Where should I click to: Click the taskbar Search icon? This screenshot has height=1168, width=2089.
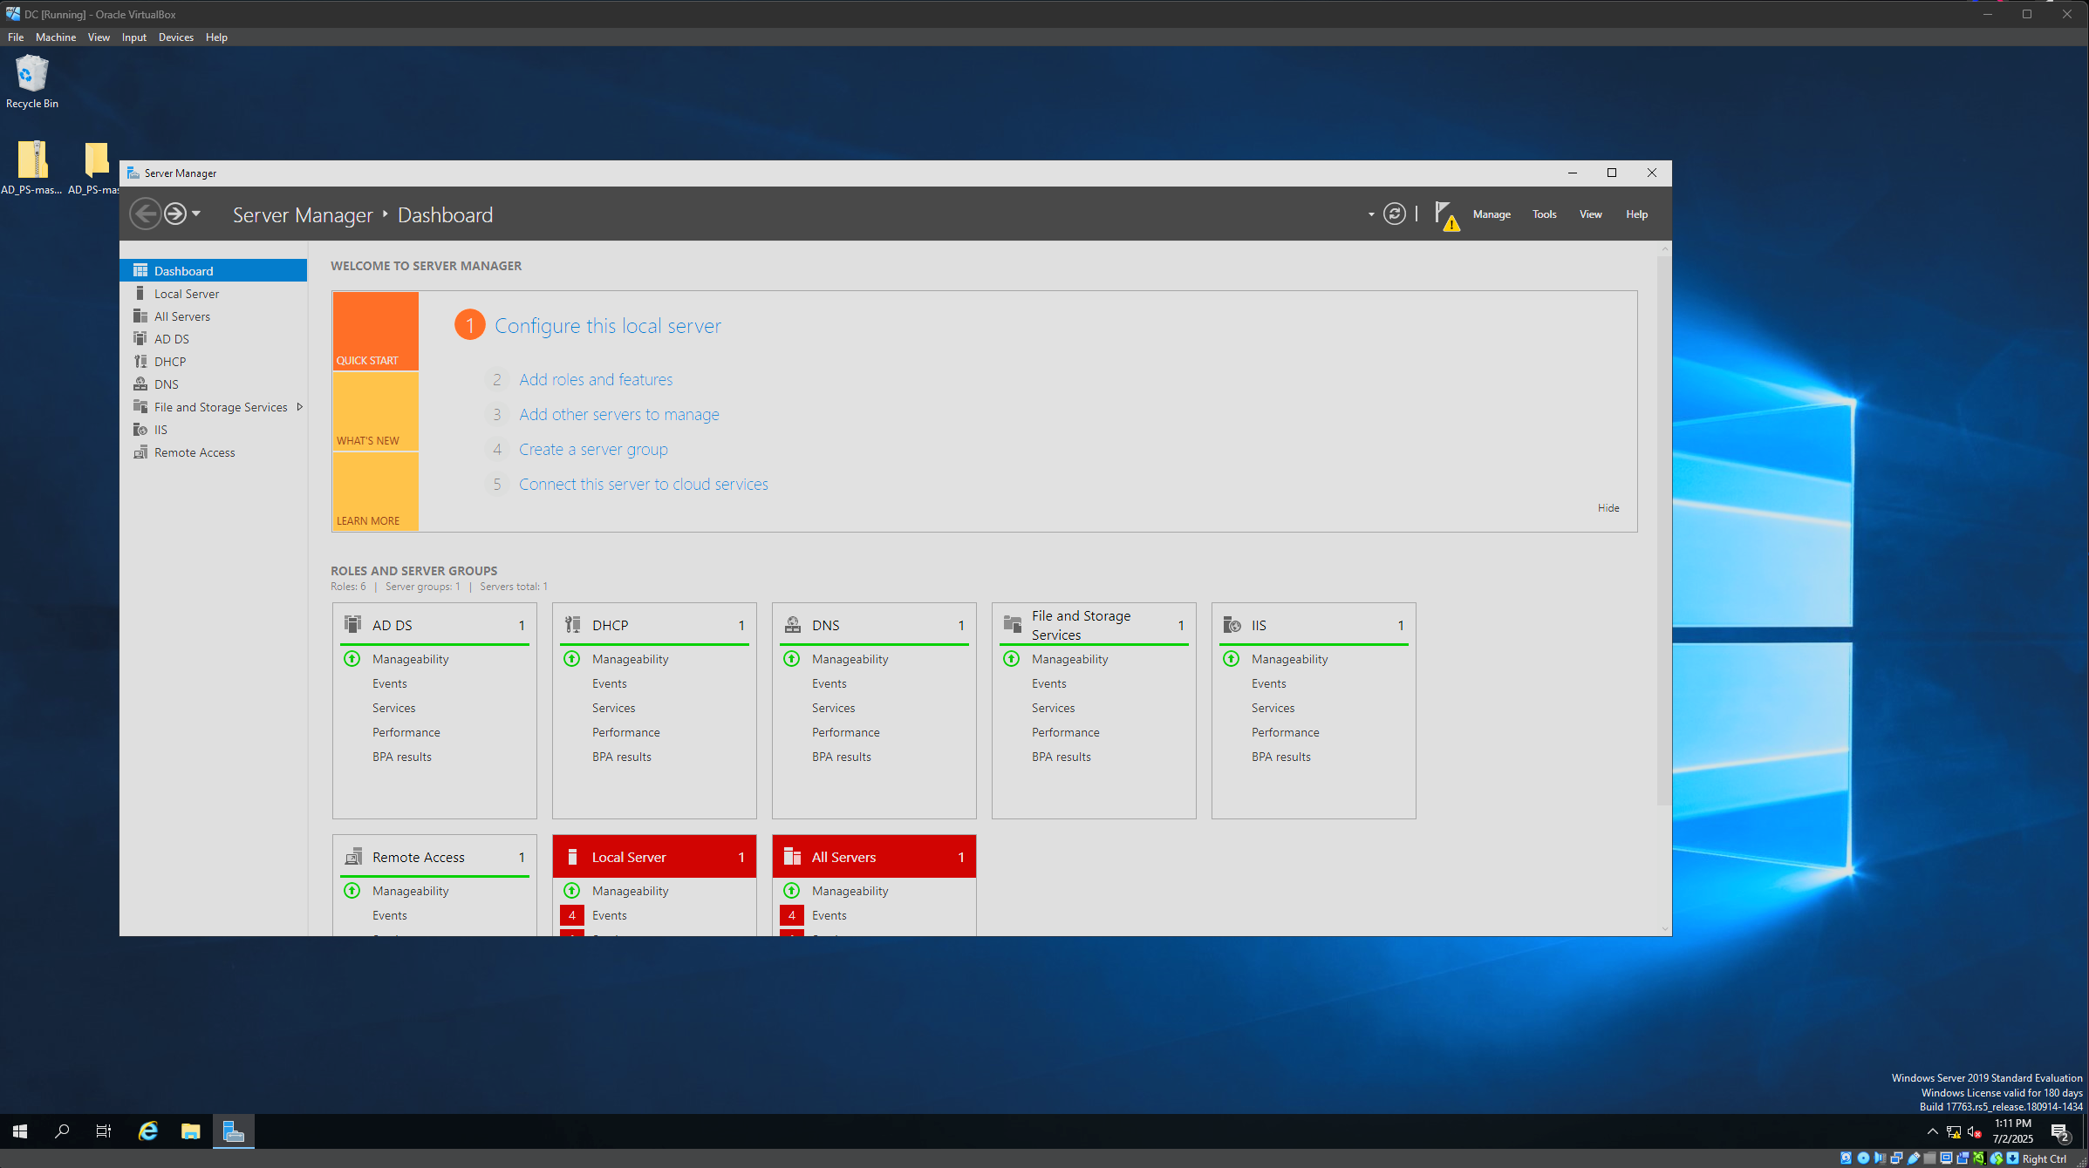coord(62,1131)
